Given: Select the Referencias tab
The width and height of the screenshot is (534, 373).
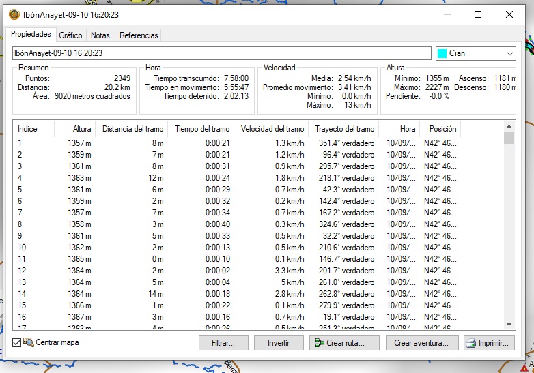Looking at the screenshot, I should [139, 35].
